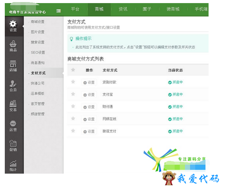Click the 电商平台系统管理中心 logo title
Viewport: 225px width, 187px height.
[27, 12]
